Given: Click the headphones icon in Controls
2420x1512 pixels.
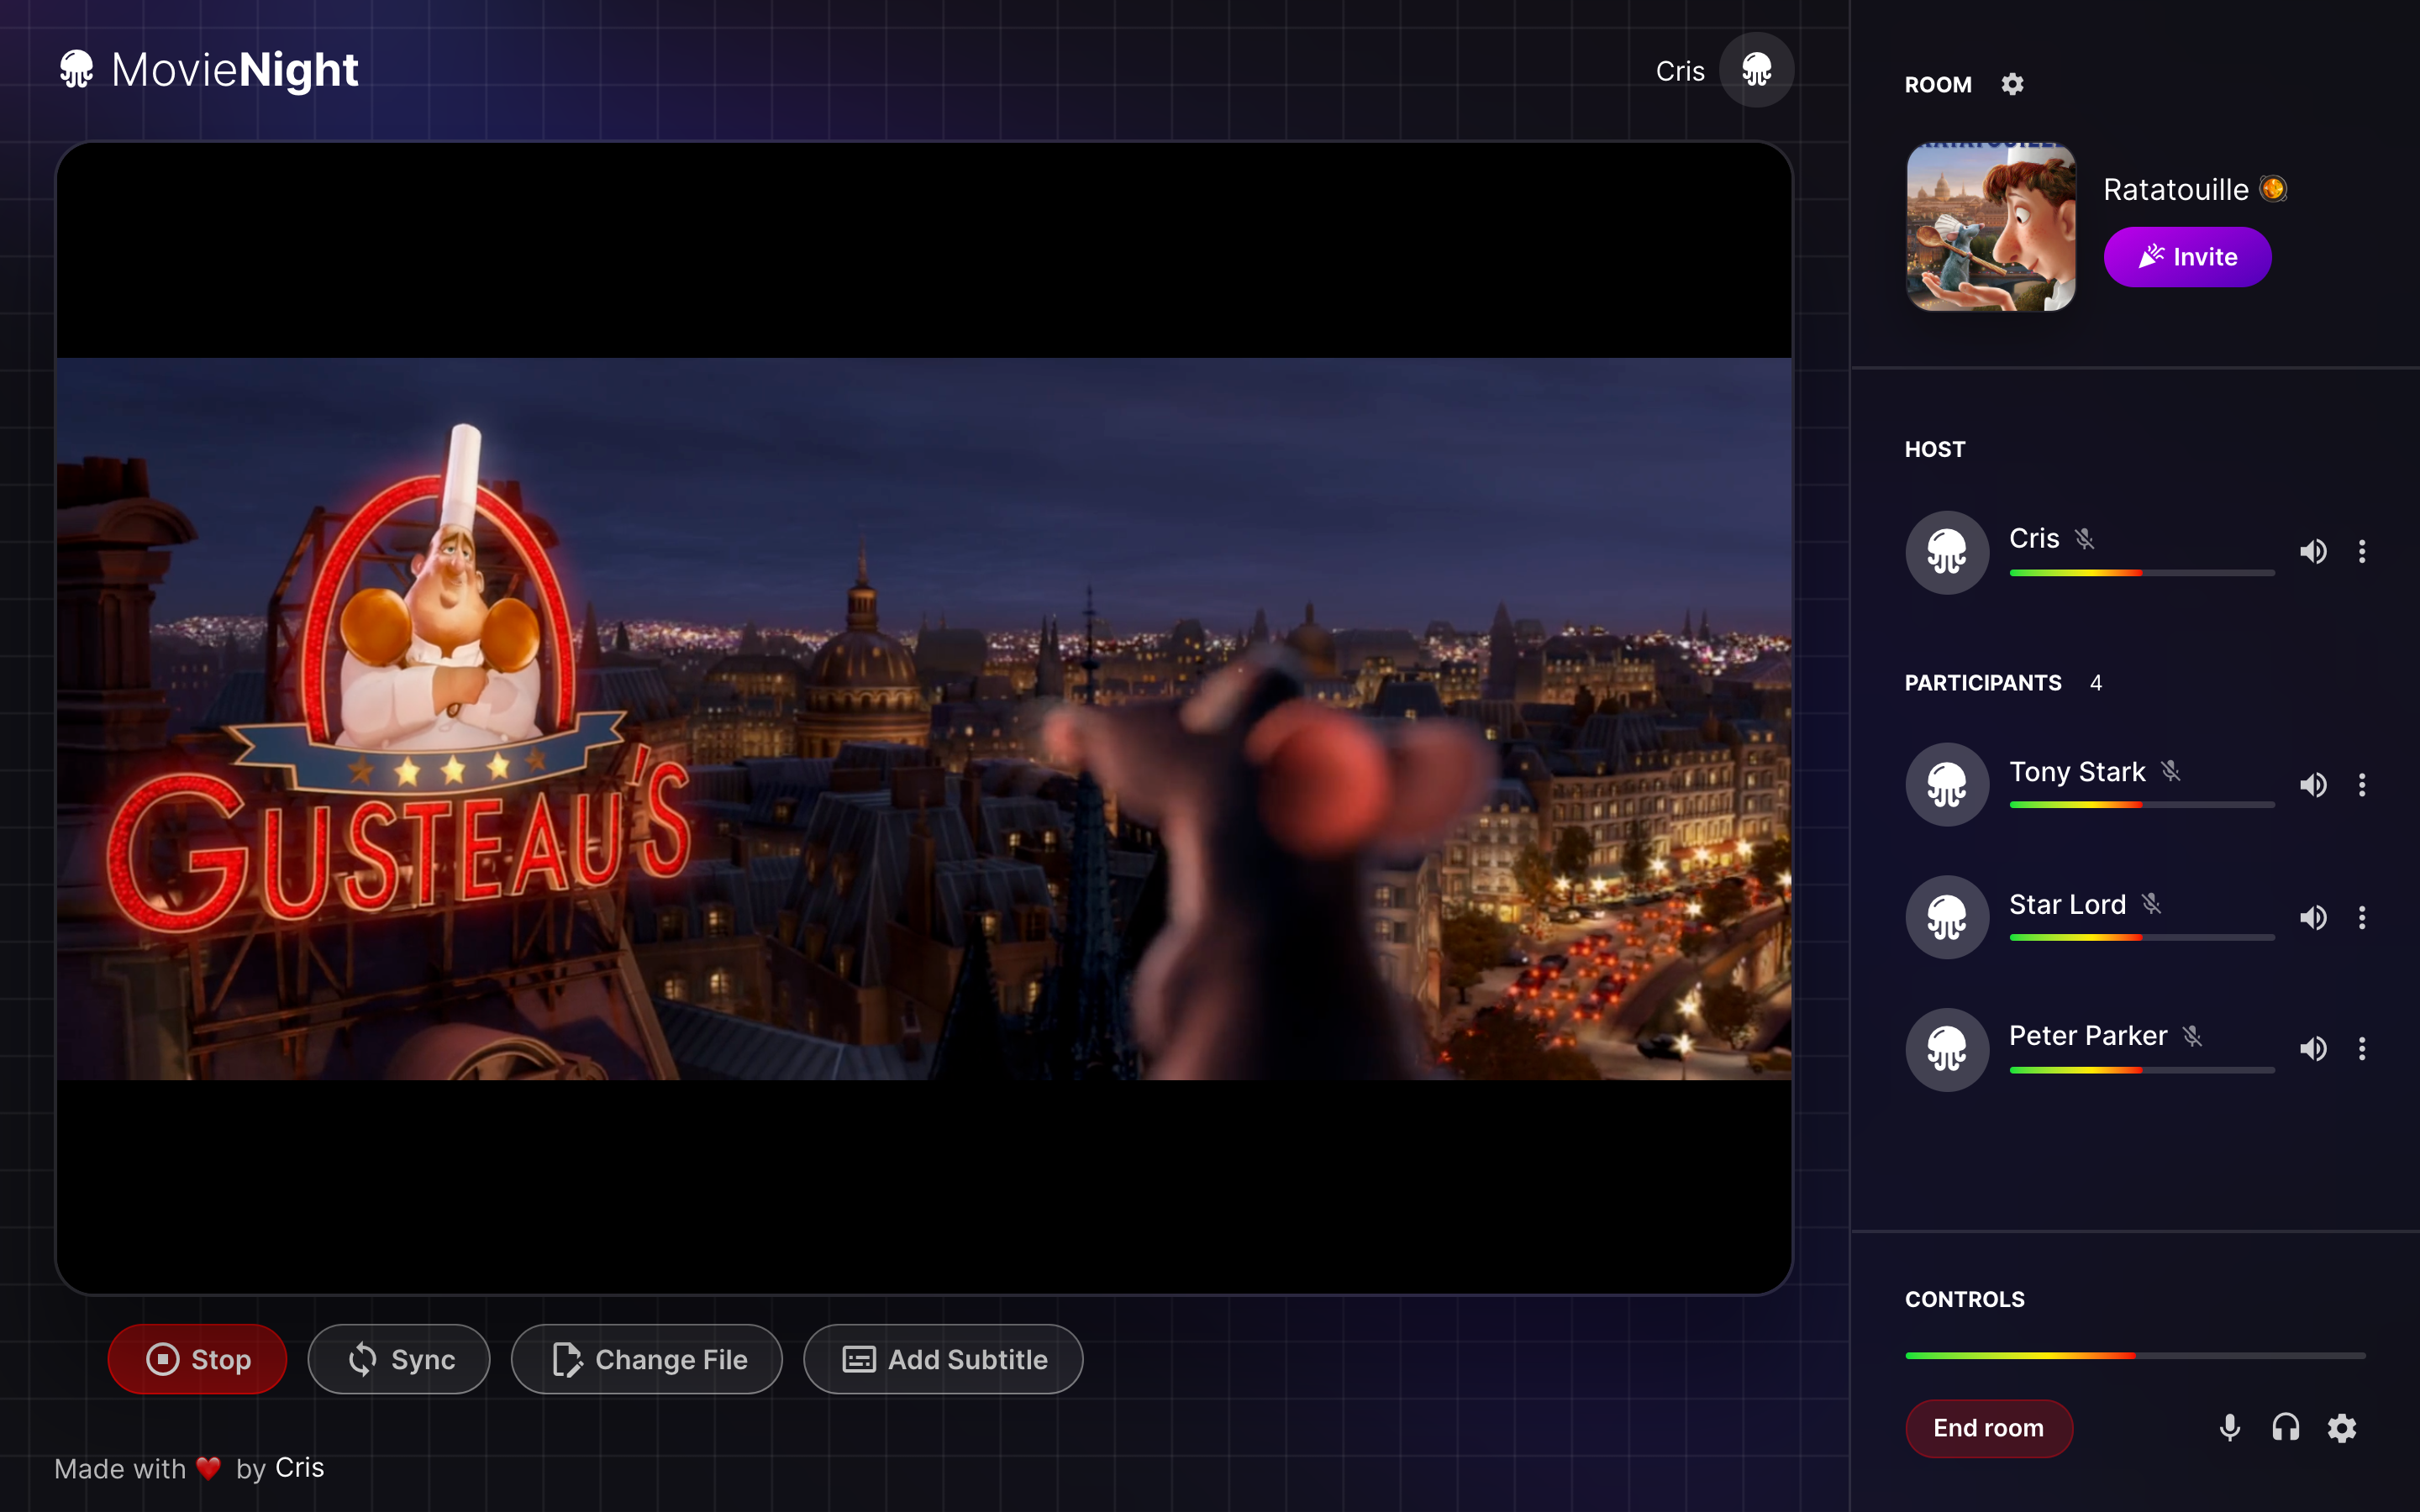Looking at the screenshot, I should pos(2285,1427).
